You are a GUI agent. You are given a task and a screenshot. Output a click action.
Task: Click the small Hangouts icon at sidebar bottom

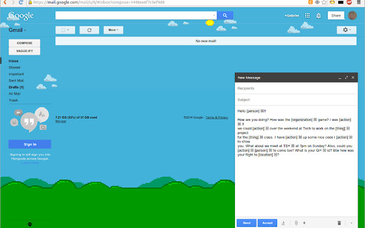point(30,224)
